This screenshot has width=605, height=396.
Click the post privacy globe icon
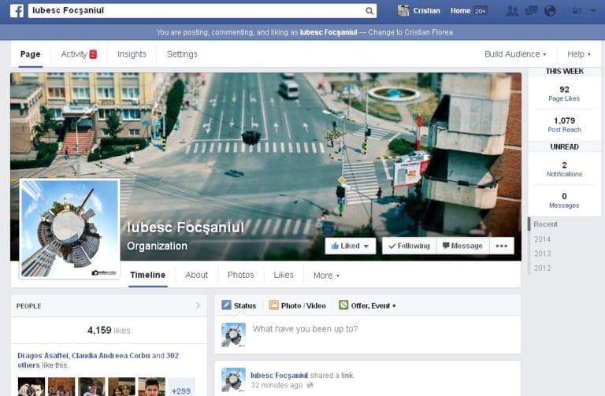(x=310, y=385)
